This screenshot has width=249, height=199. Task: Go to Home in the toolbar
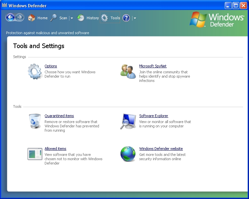pos(38,18)
